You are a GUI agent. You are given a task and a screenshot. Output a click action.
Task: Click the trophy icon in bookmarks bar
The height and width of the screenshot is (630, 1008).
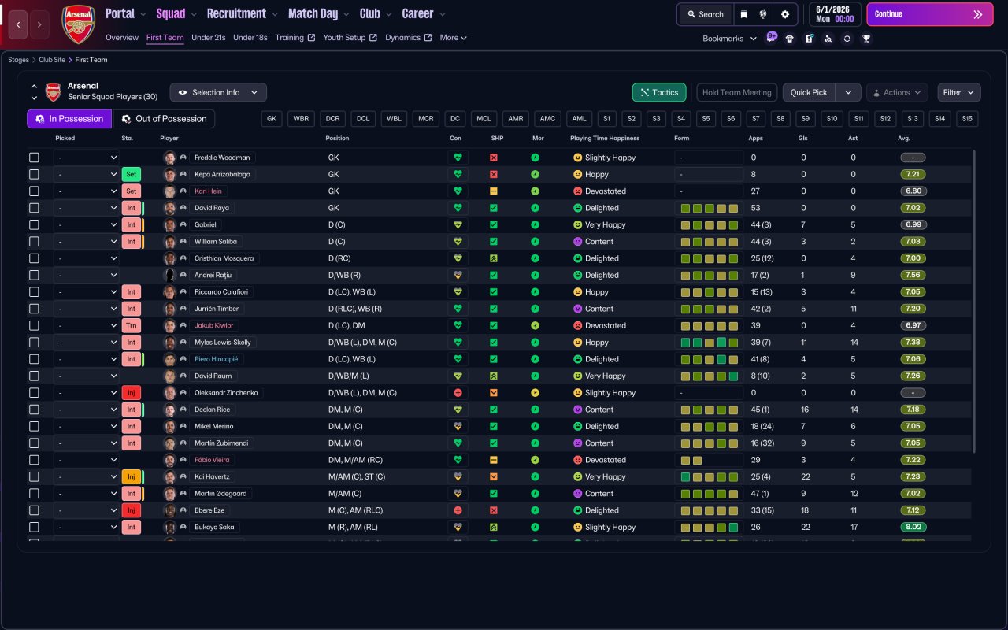866,39
